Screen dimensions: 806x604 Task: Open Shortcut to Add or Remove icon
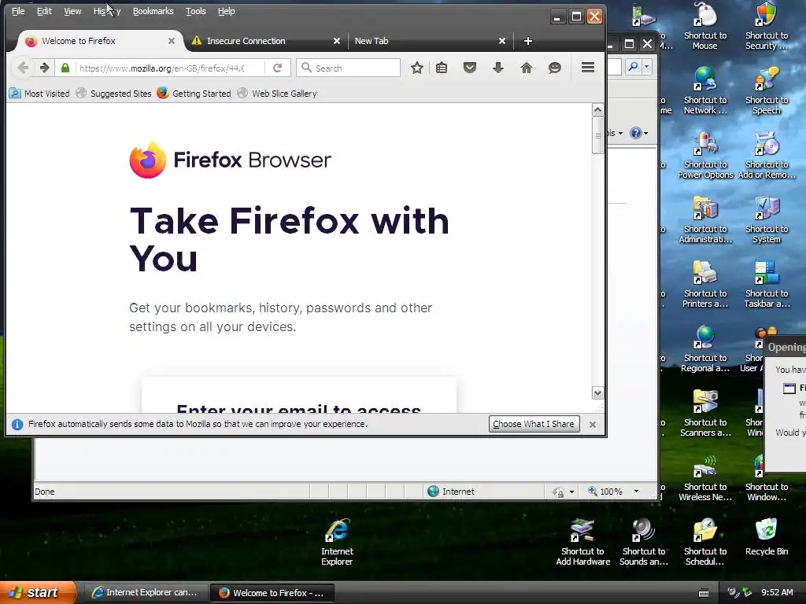767,155
